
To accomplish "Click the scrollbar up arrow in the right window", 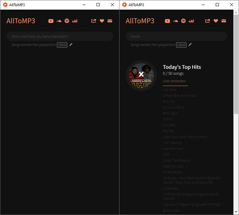I will 236,12.
